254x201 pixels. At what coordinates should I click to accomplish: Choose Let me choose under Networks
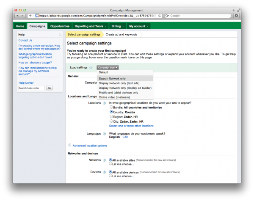click(110, 164)
